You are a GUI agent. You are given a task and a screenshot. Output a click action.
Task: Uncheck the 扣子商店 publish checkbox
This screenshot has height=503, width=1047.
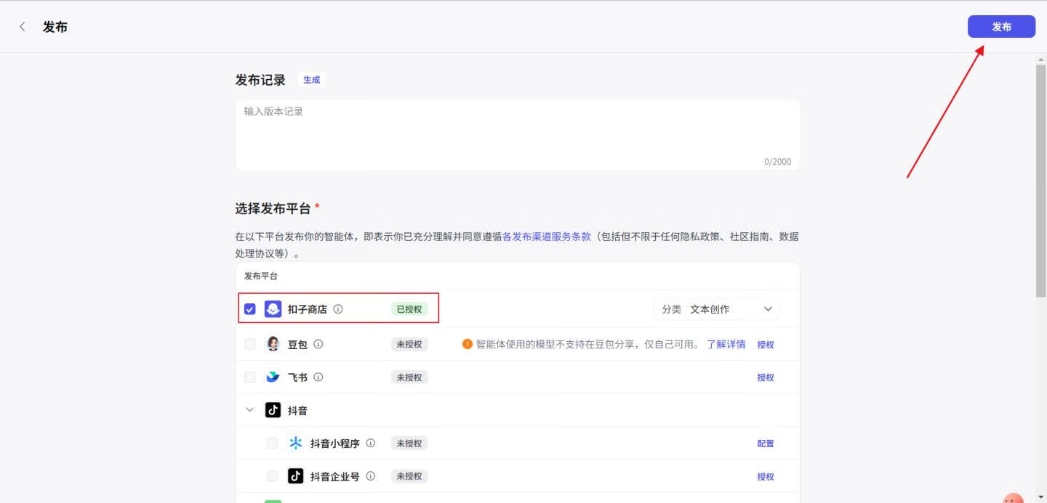pyautogui.click(x=250, y=308)
